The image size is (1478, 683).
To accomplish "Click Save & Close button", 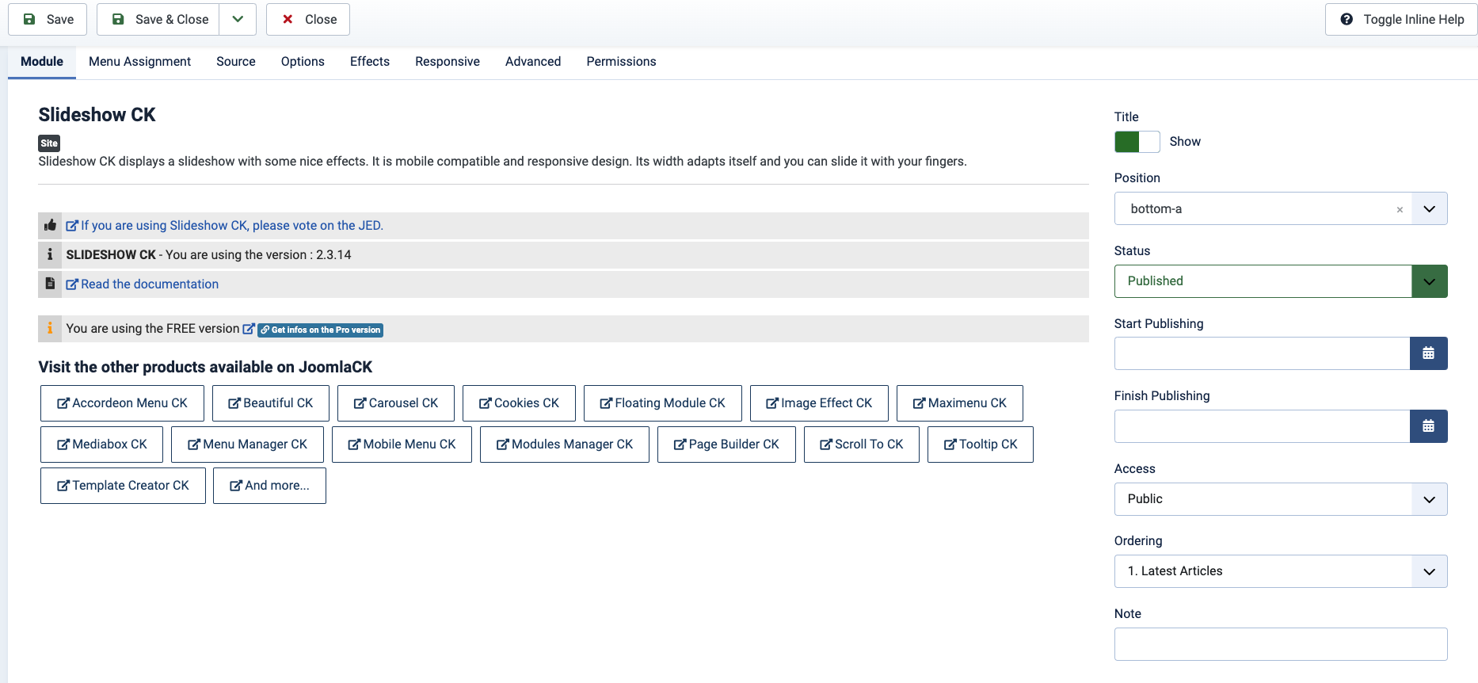I will tap(158, 19).
